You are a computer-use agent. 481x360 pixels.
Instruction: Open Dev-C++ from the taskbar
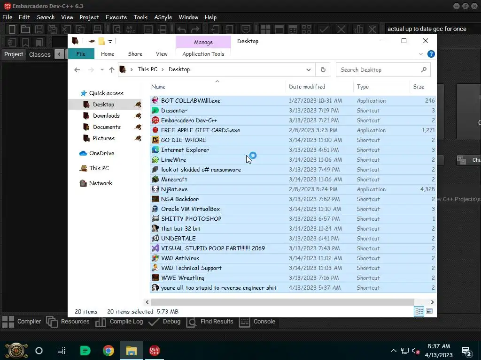(x=154, y=351)
